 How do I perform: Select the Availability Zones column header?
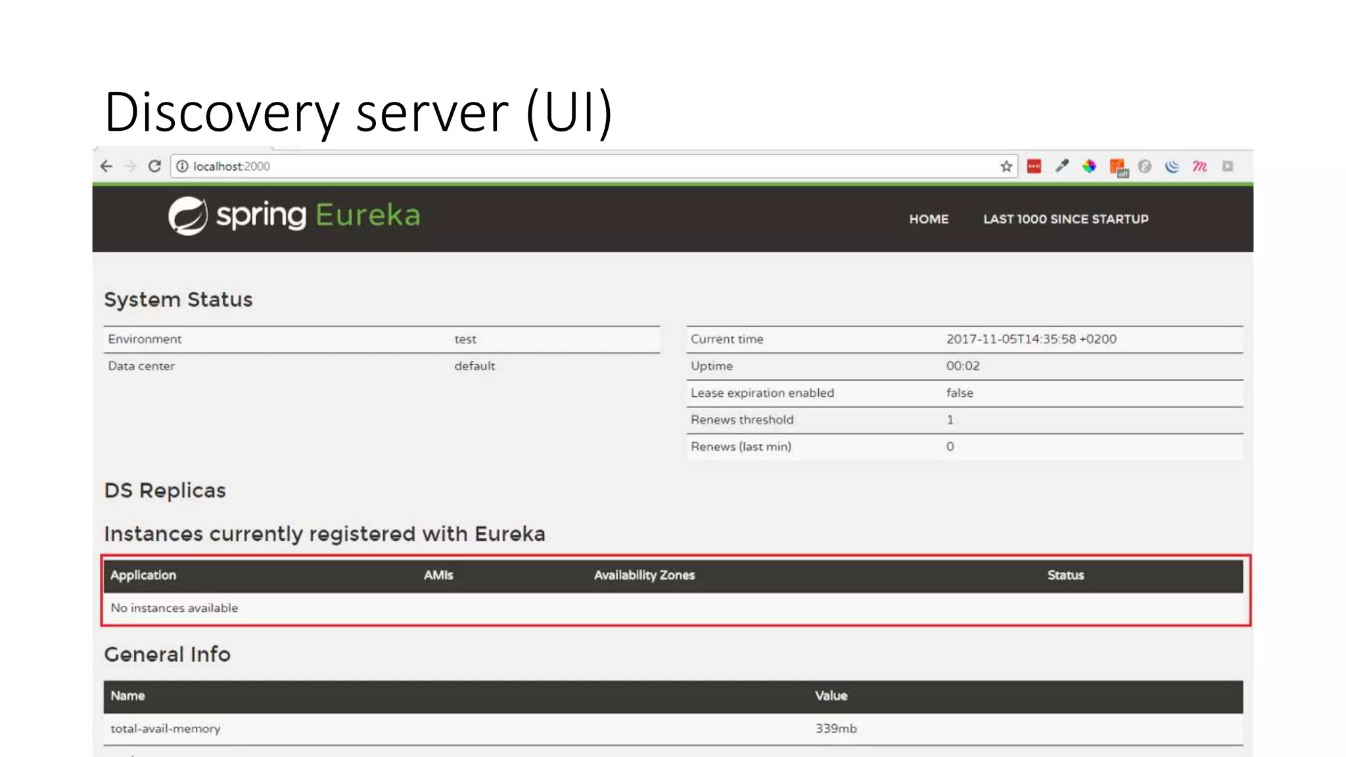point(644,576)
